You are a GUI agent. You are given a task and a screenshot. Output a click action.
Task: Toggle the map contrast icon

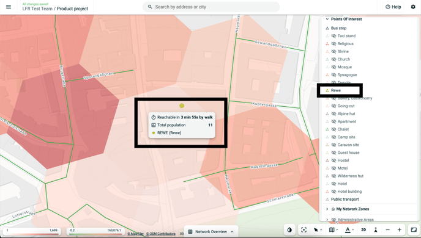[289, 230]
